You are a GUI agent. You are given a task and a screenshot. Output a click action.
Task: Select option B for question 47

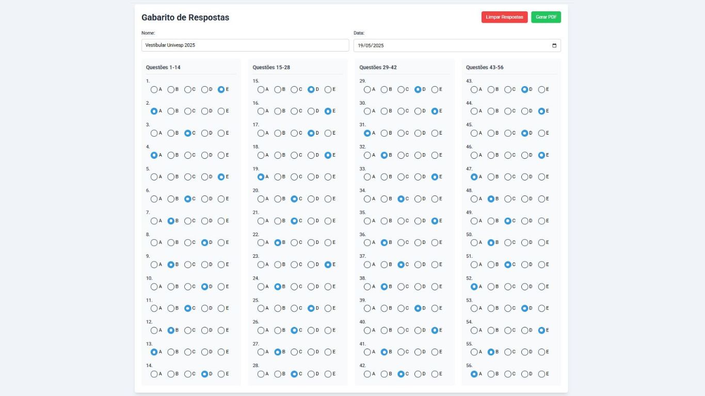(x=491, y=177)
